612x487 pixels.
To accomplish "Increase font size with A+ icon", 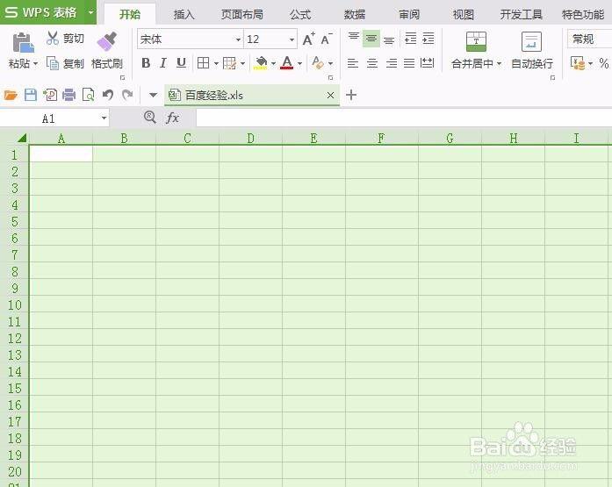I will (x=309, y=39).
